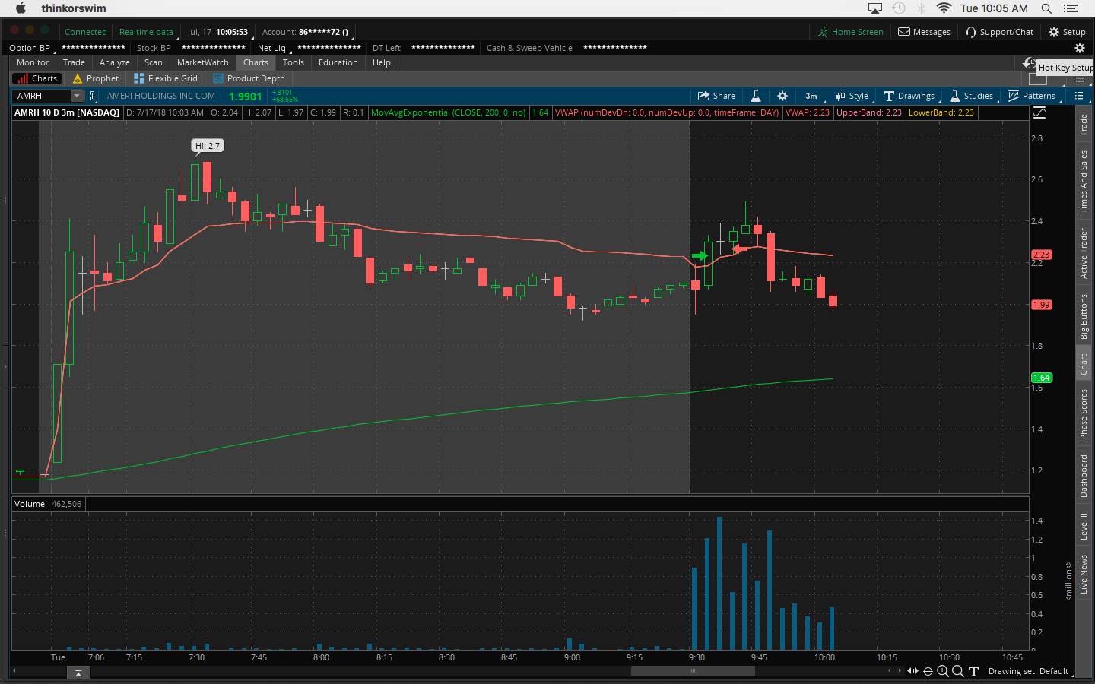Click the list menu icon after Patterns
Viewport: 1095px width, 684px height.
pyautogui.click(x=1078, y=96)
